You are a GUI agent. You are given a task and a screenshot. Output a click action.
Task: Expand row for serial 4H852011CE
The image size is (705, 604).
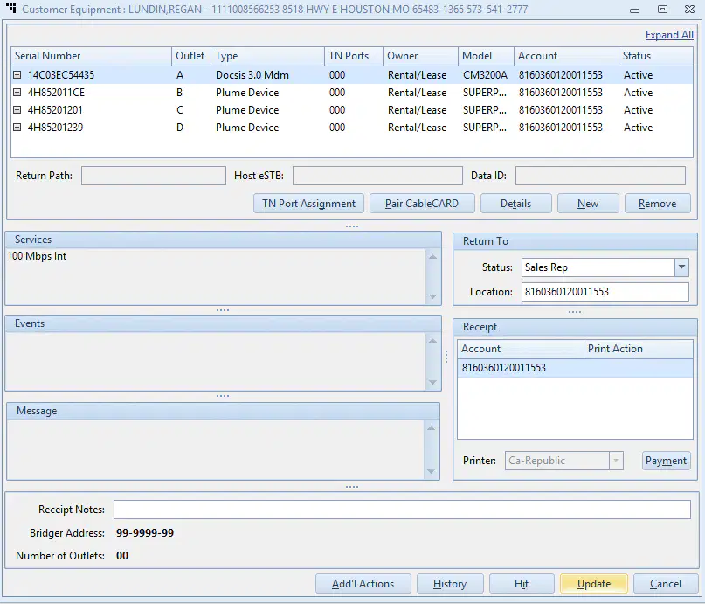coord(17,92)
